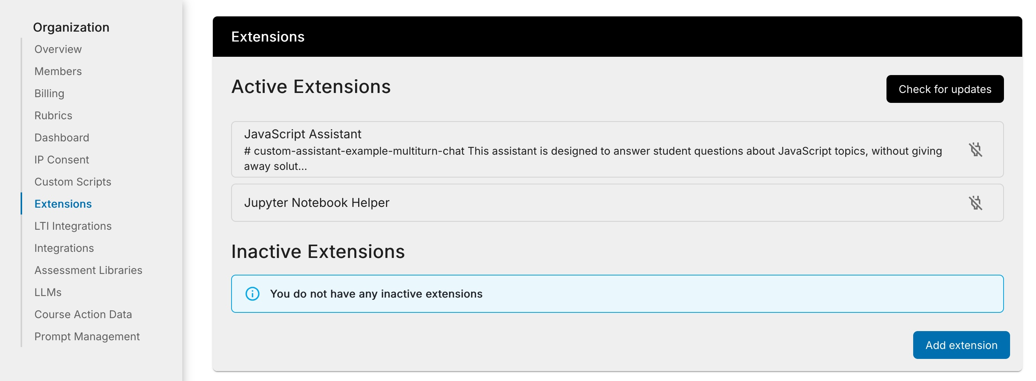1036x381 pixels.
Task: Open the Dashboard section
Action: (62, 138)
